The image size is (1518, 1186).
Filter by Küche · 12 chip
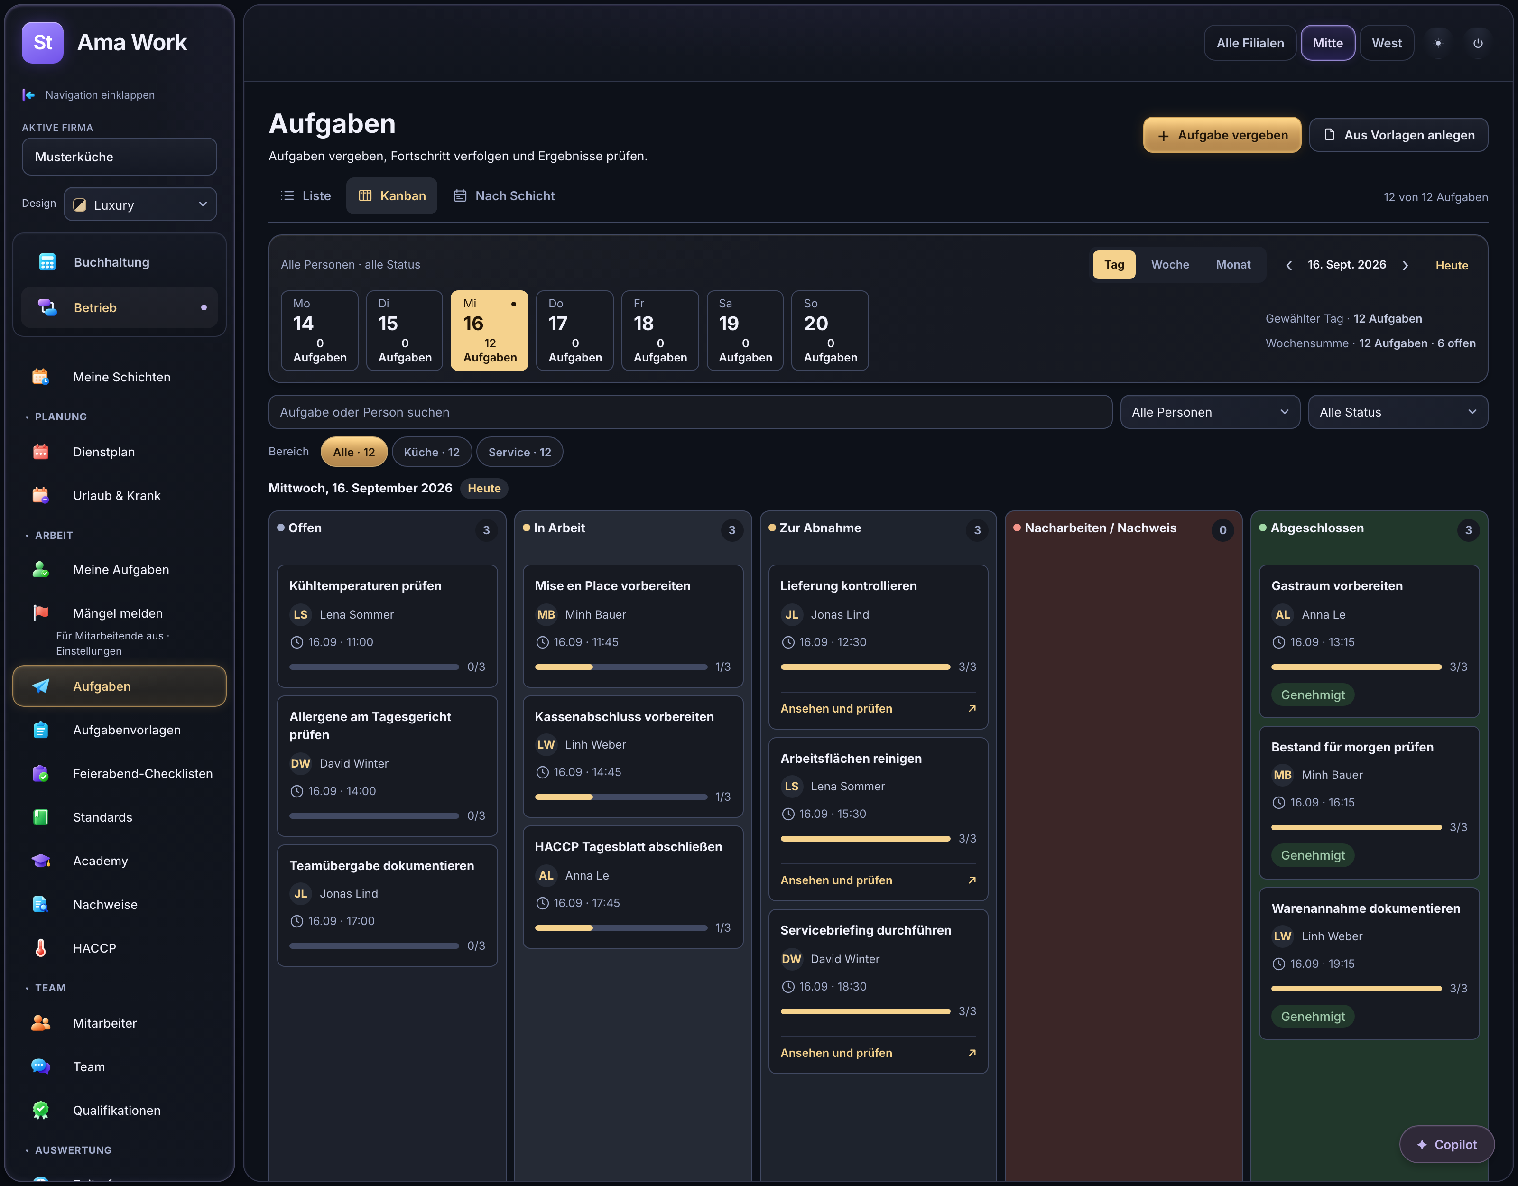432,453
